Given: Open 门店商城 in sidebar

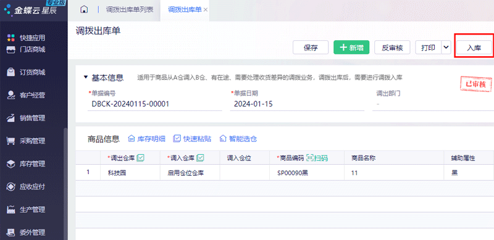Looking at the screenshot, I should (26, 49).
